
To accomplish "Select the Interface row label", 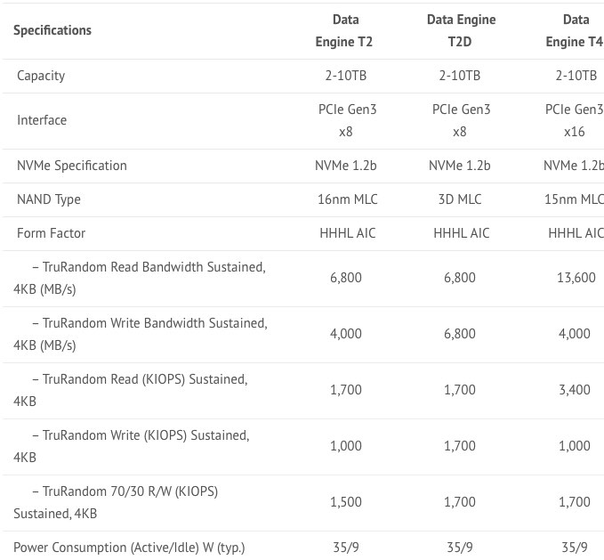I will click(x=42, y=120).
